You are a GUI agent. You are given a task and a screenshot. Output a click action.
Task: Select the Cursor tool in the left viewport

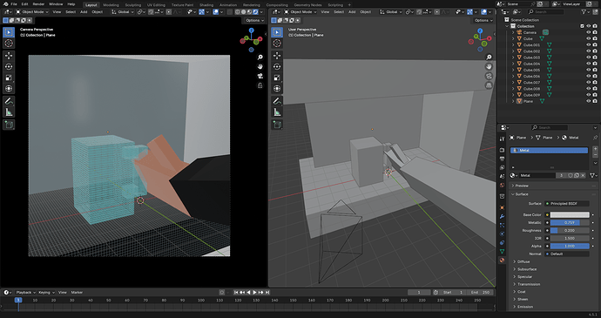[9, 44]
